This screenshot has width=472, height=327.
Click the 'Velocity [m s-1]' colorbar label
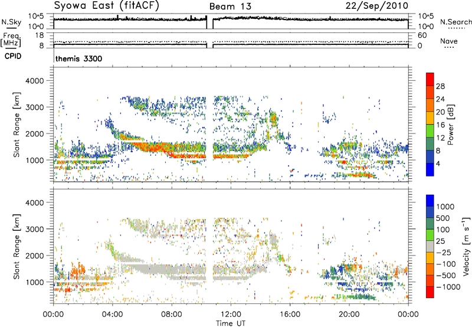[467, 246]
